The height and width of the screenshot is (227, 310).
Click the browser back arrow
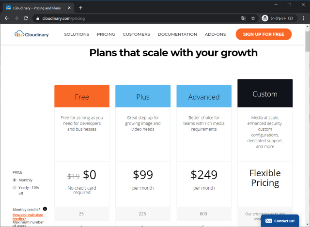pyautogui.click(x=7, y=18)
